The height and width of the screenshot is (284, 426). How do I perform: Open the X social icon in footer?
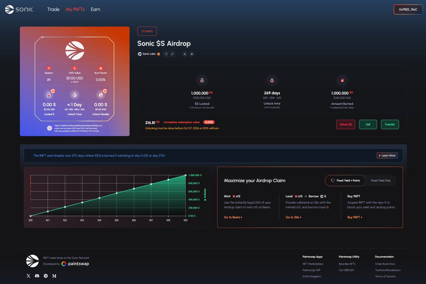click(x=28, y=276)
